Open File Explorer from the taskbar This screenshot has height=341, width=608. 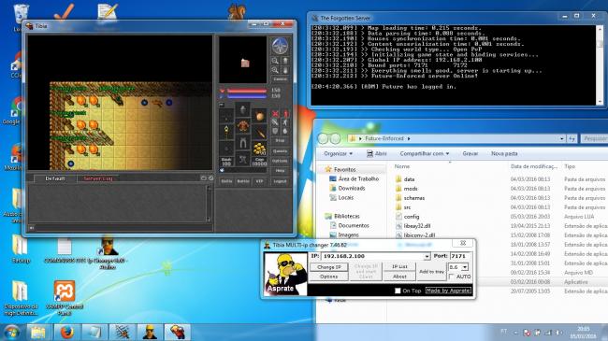tap(37, 332)
